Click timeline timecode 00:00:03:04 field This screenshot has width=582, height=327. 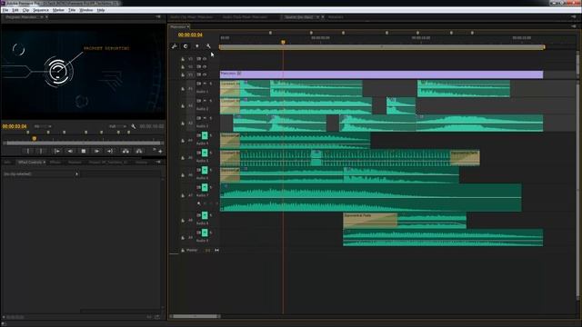tap(190, 35)
